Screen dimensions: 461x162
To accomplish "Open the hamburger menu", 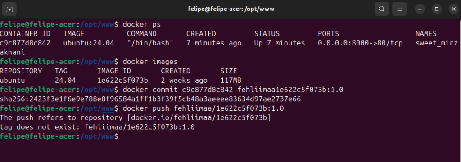I will [399, 9].
